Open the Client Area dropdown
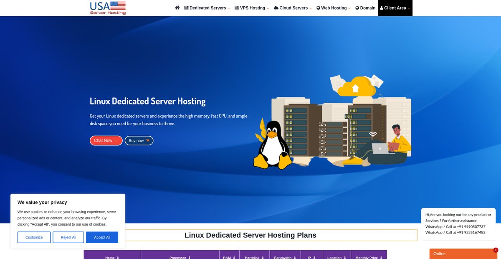Viewport: 501px width, 259px height. click(395, 8)
